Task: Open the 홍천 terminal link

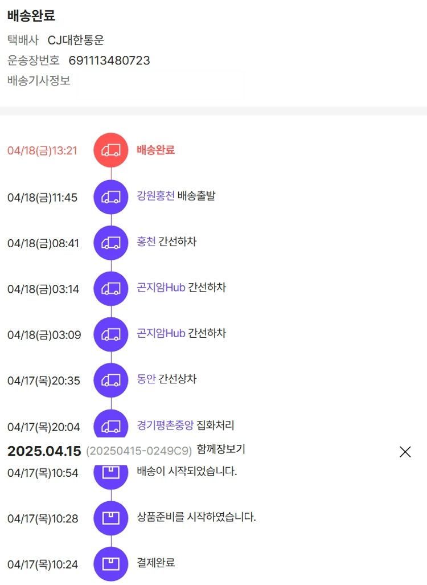Action: [x=146, y=242]
